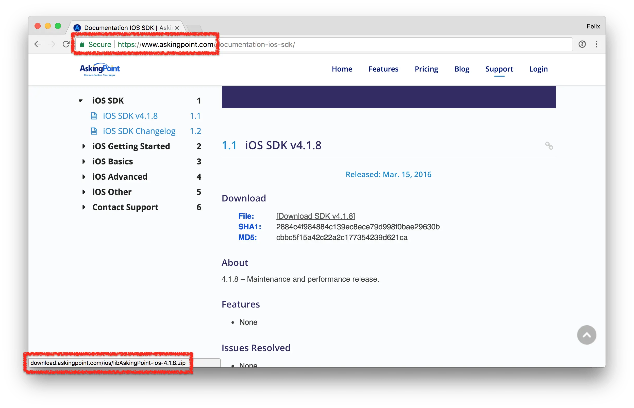Image resolution: width=634 pixels, height=408 pixels.
Task: Click the browser back arrow
Action: (38, 44)
